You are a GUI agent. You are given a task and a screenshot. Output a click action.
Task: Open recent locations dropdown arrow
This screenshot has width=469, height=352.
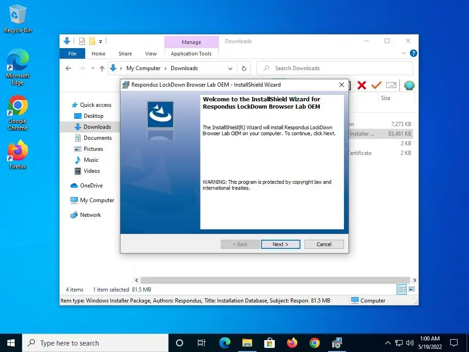pos(93,68)
